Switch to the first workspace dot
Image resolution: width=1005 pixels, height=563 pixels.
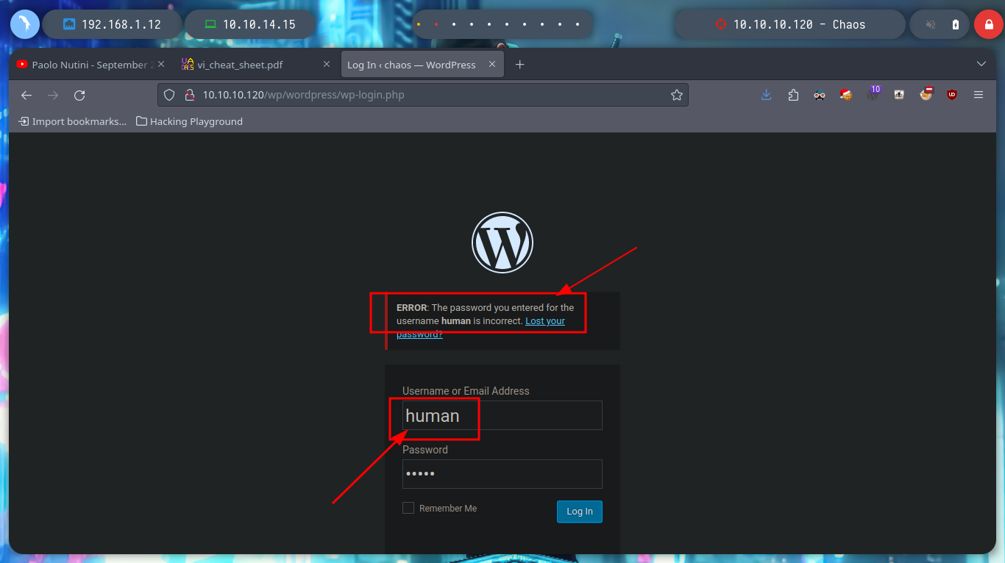click(x=419, y=24)
